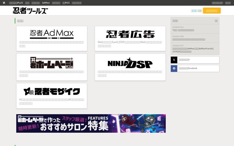Click the blue login link beside the yellow button

click(x=194, y=11)
